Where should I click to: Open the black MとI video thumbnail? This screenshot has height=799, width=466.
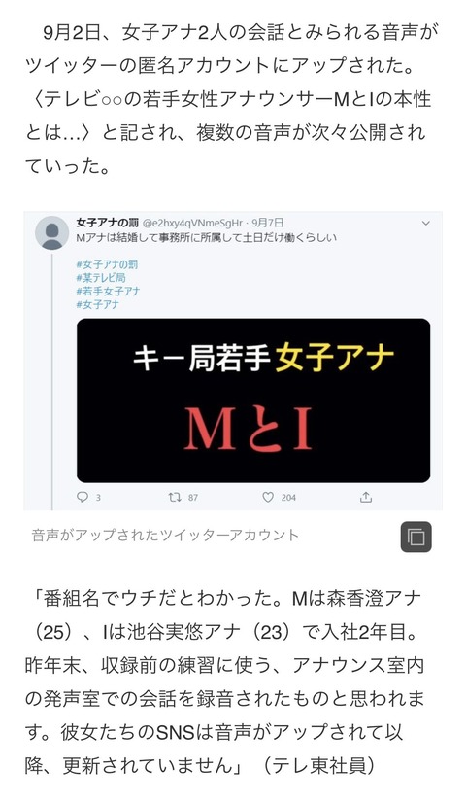(253, 400)
